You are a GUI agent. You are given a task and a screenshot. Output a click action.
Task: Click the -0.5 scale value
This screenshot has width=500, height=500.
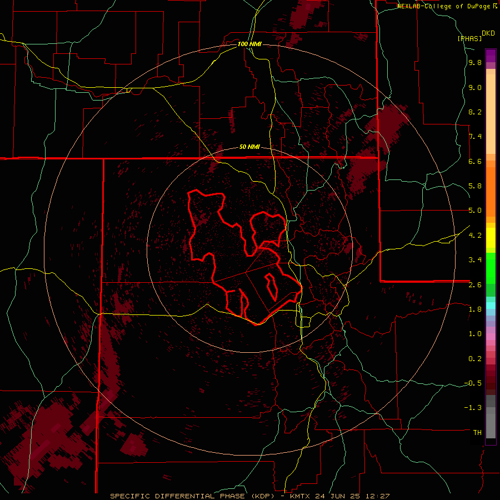click(x=473, y=383)
